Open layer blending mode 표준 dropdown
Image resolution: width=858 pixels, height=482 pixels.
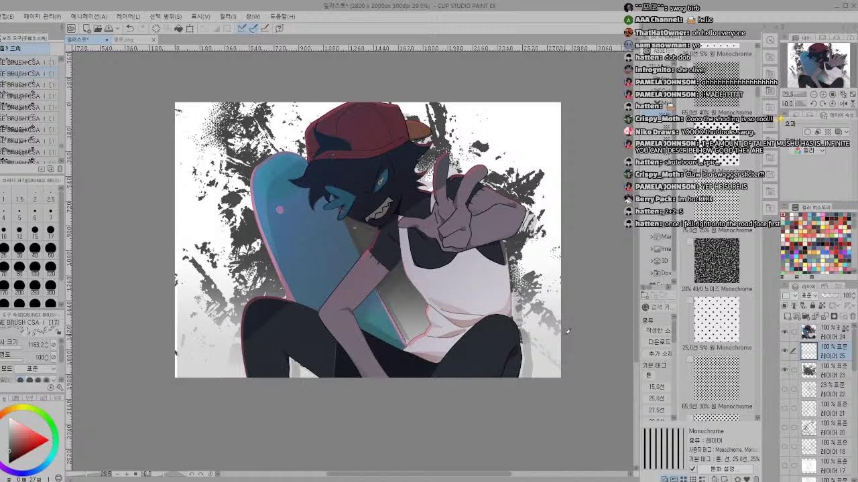[808, 295]
